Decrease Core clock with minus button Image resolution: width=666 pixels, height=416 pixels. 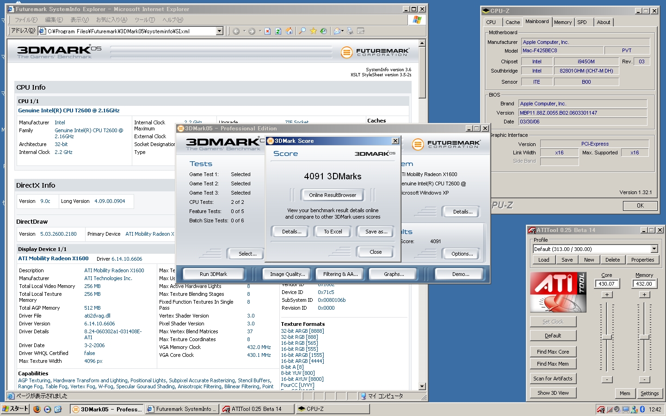pyautogui.click(x=607, y=379)
